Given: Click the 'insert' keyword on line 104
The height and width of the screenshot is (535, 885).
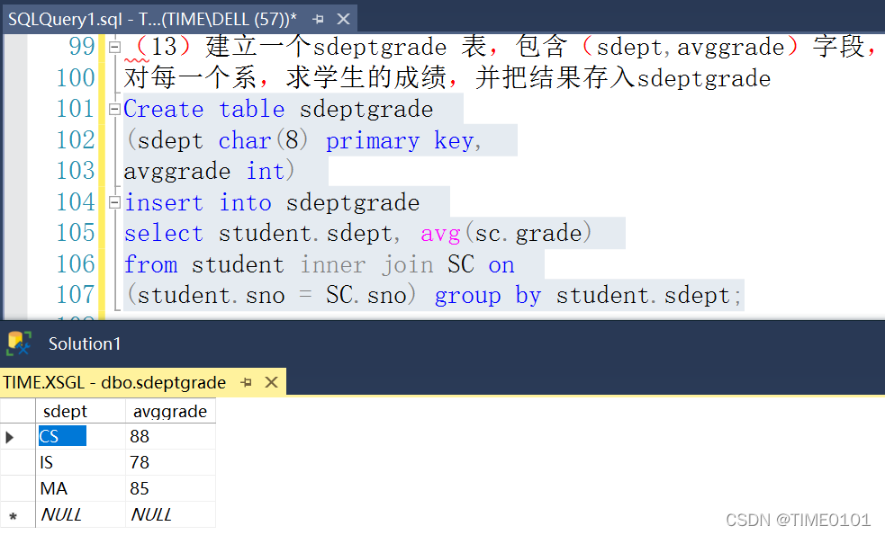Looking at the screenshot, I should [x=164, y=202].
